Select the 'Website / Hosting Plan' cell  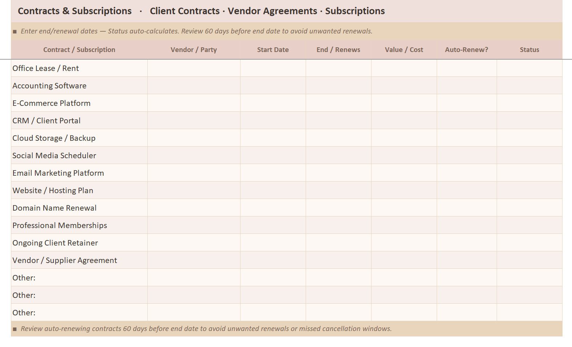[x=79, y=190]
